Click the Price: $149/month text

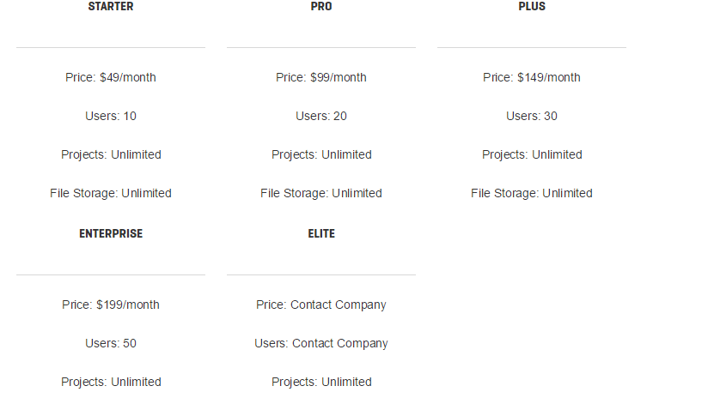click(x=532, y=77)
